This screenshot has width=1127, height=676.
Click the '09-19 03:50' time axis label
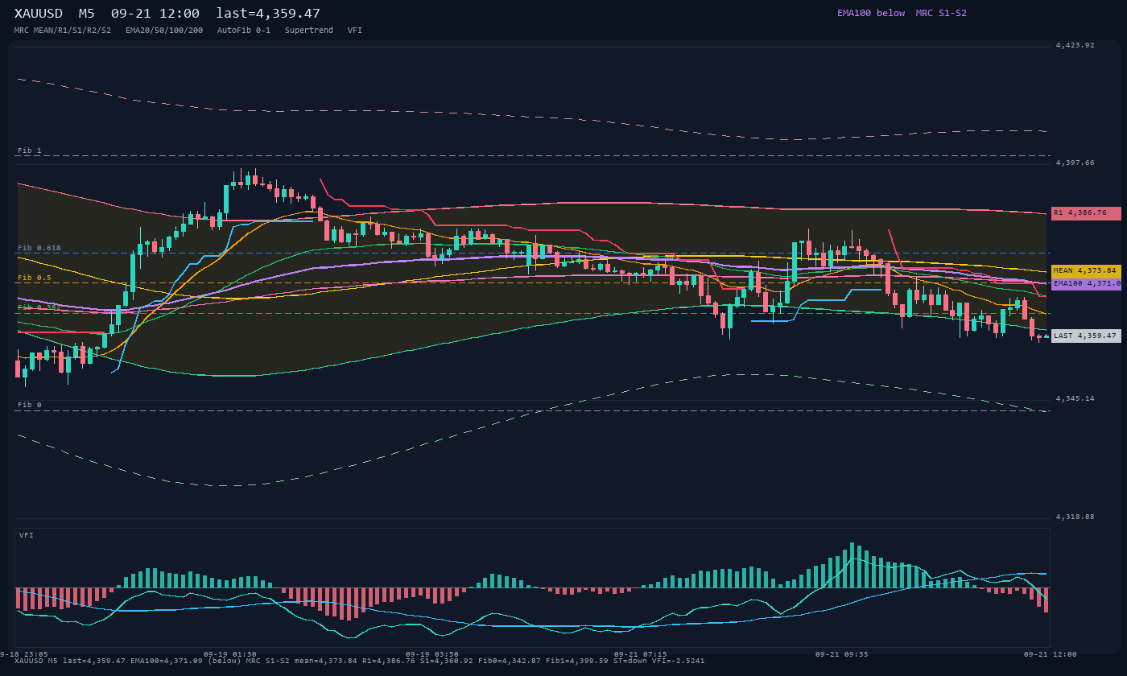[x=432, y=654]
